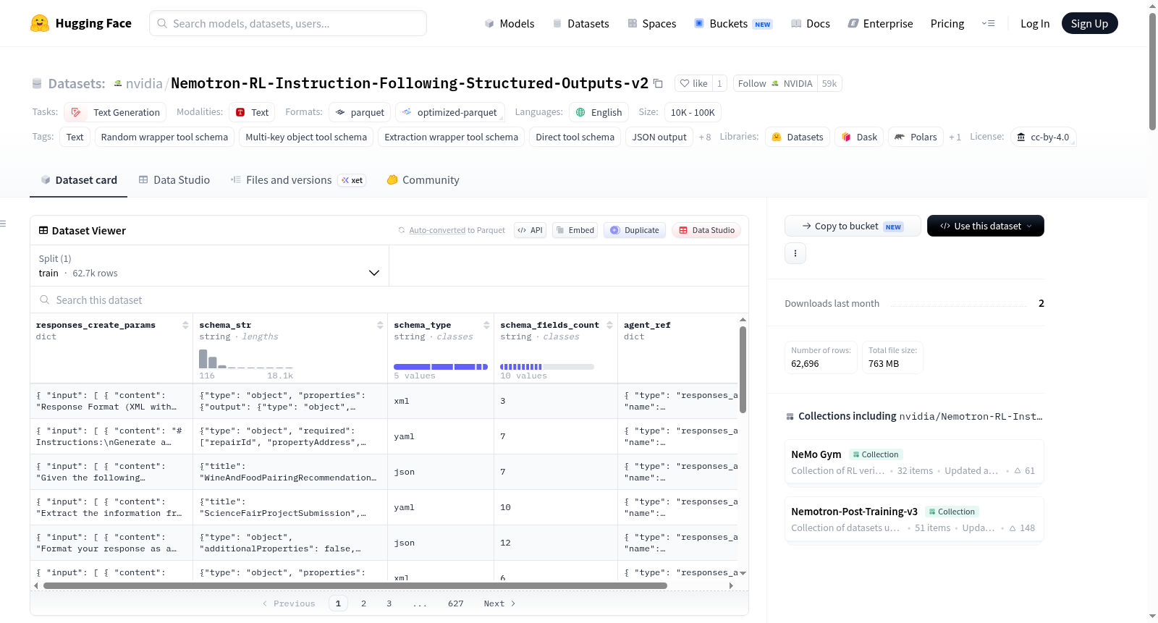Copy dataset name with the copy icon
This screenshot has height=623, width=1158.
click(658, 83)
